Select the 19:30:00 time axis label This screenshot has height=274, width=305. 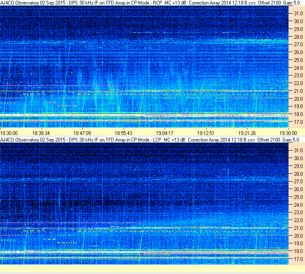pos(288,133)
